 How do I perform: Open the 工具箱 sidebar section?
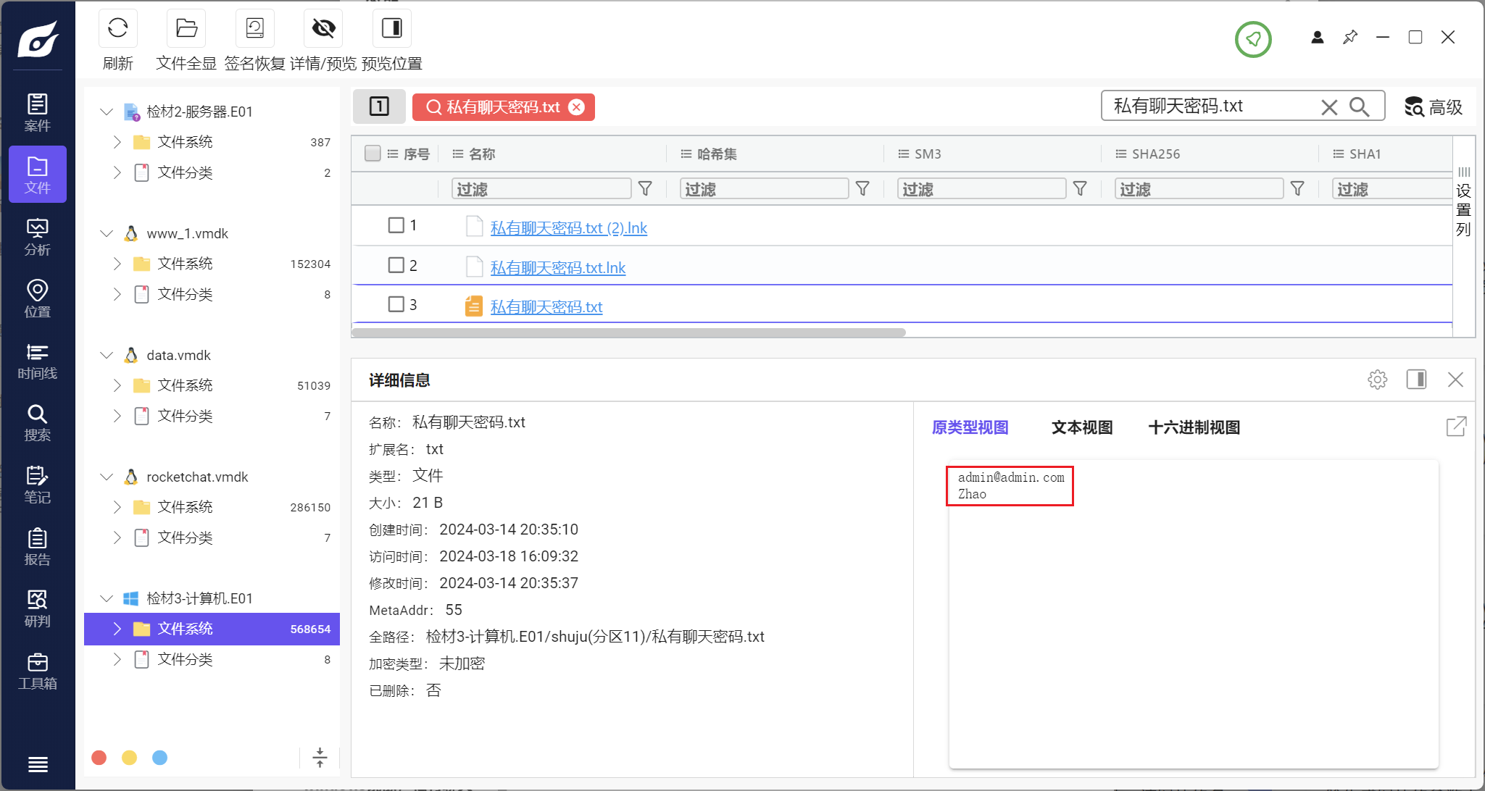(x=38, y=671)
